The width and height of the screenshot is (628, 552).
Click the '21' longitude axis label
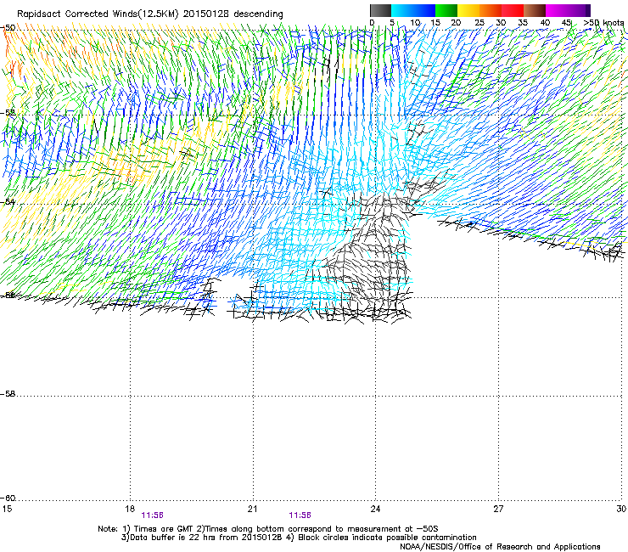tap(252, 509)
